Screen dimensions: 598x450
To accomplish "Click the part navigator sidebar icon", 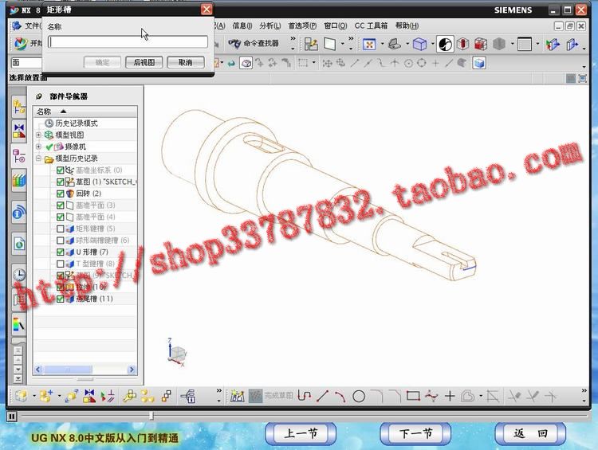I will pyautogui.click(x=18, y=156).
